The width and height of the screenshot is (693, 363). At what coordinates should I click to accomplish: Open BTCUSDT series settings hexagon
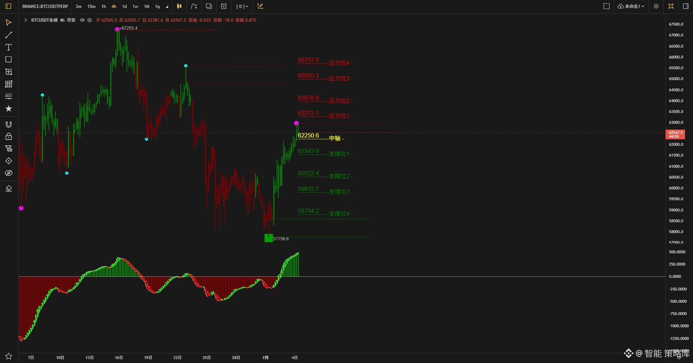(90, 20)
